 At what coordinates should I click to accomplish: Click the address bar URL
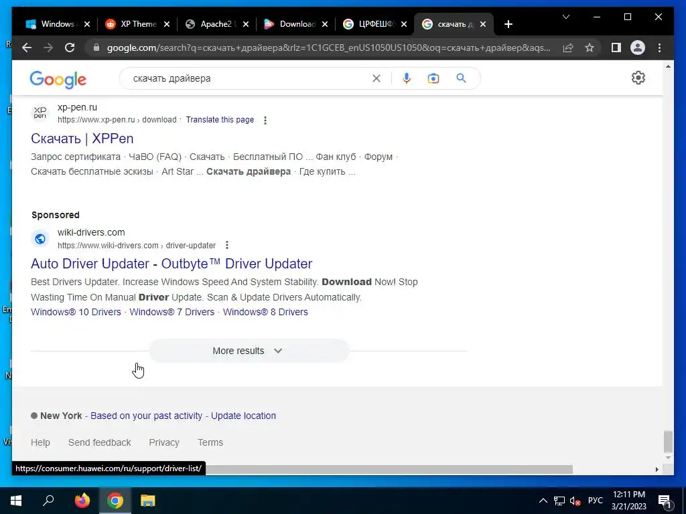328,48
